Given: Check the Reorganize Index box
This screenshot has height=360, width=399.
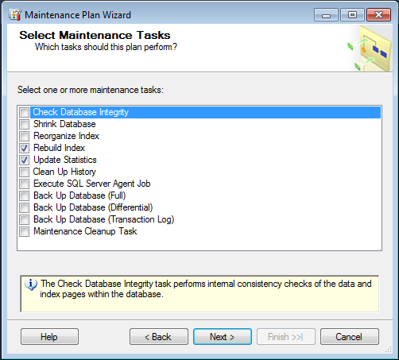Looking at the screenshot, I should 24,136.
